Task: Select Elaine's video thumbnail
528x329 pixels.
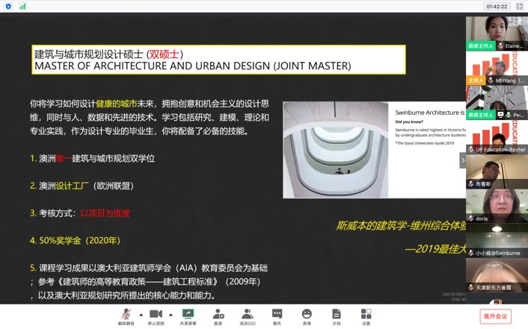Action: (497, 34)
